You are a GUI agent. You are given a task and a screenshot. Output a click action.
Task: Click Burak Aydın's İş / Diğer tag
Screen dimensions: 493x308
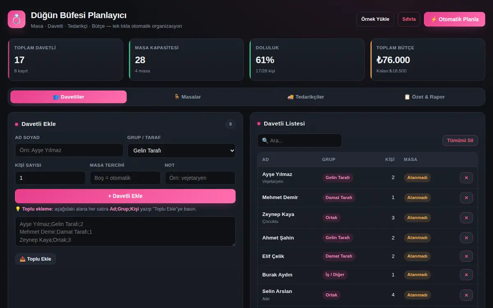pos(335,275)
